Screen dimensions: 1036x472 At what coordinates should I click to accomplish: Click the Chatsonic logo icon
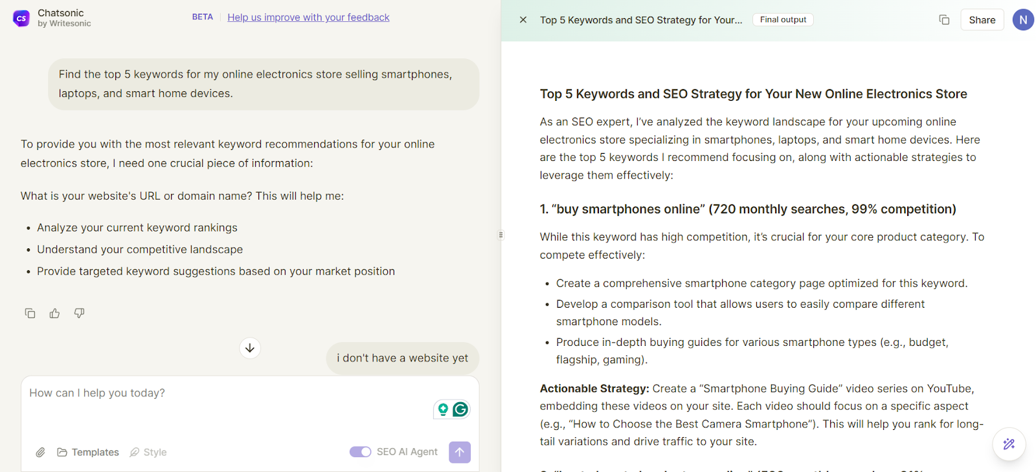[x=21, y=19]
